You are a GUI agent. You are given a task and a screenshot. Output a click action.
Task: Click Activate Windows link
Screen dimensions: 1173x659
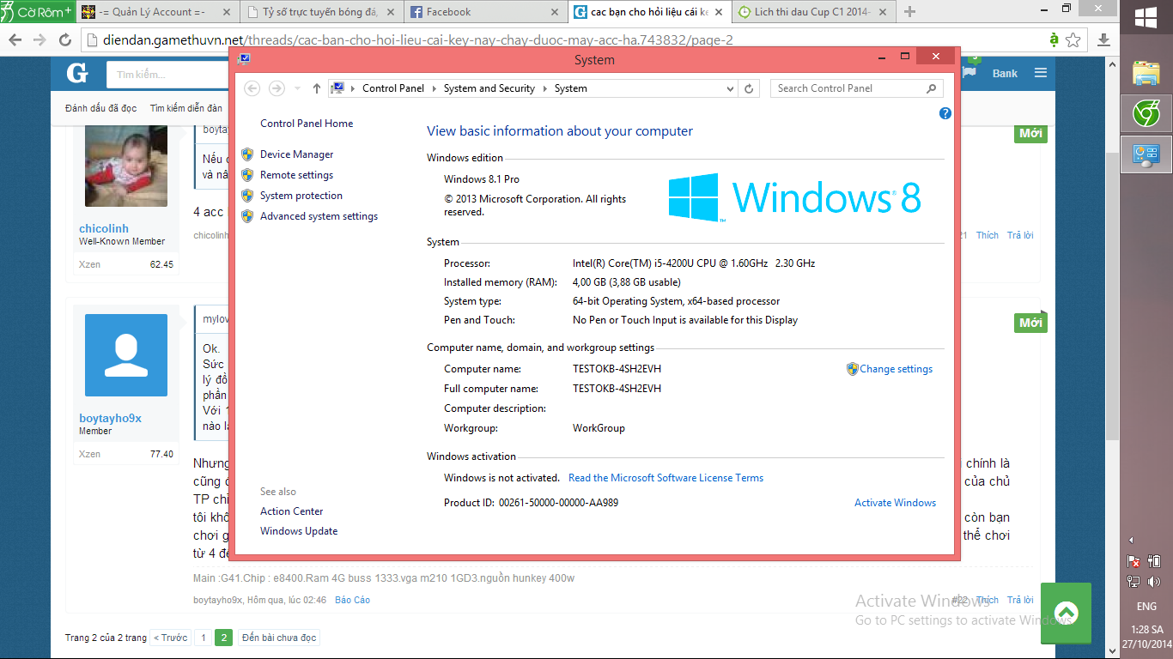click(895, 503)
